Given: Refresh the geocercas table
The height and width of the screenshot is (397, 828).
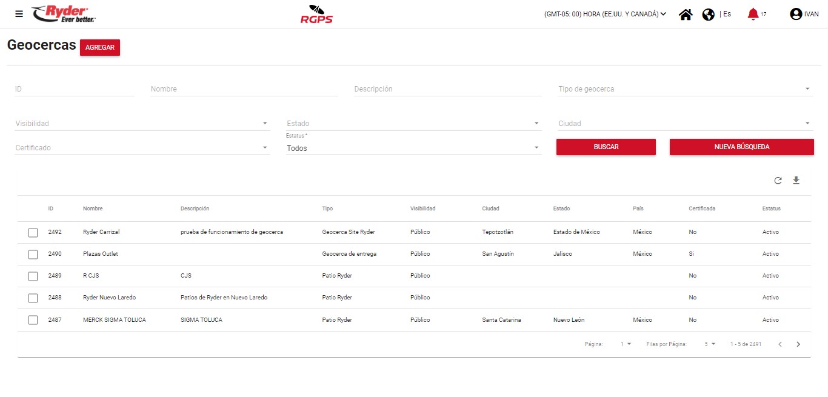Looking at the screenshot, I should point(778,181).
